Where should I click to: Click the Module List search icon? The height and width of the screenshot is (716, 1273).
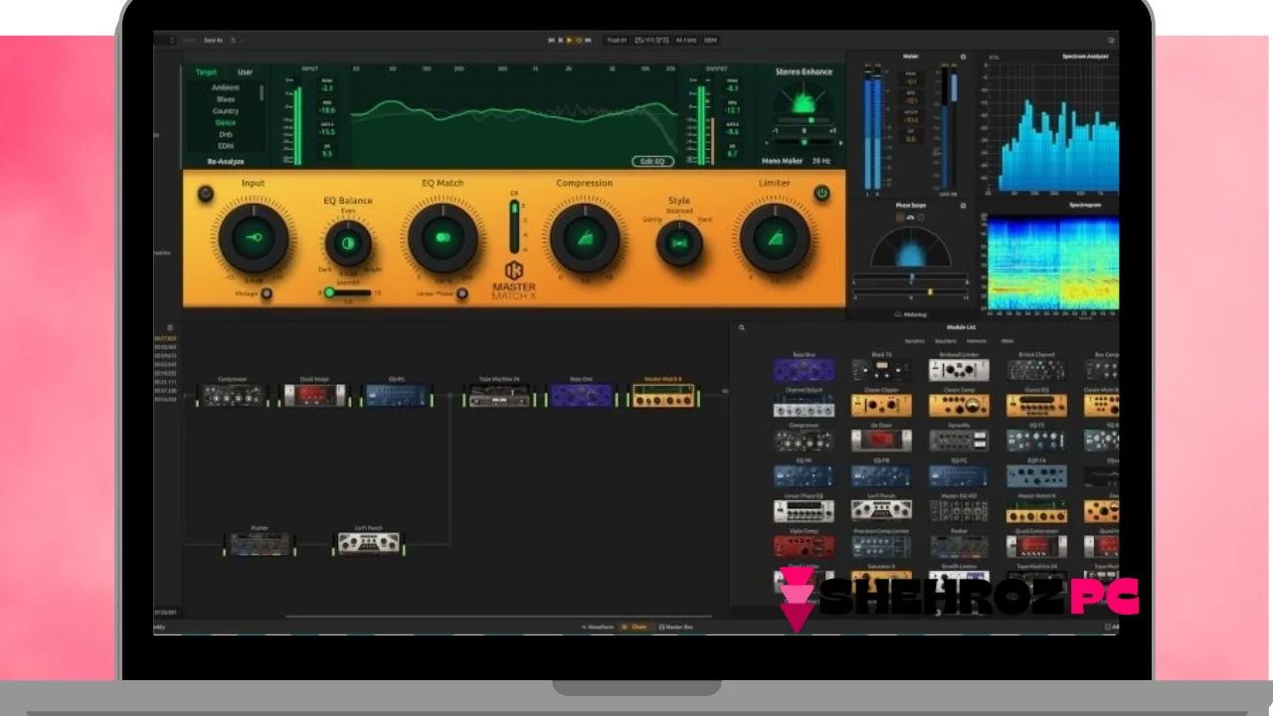pos(741,327)
